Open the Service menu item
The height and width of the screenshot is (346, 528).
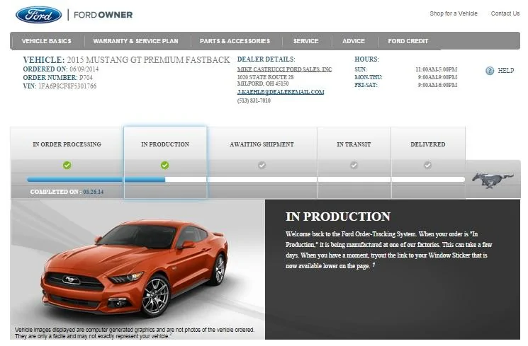305,41
